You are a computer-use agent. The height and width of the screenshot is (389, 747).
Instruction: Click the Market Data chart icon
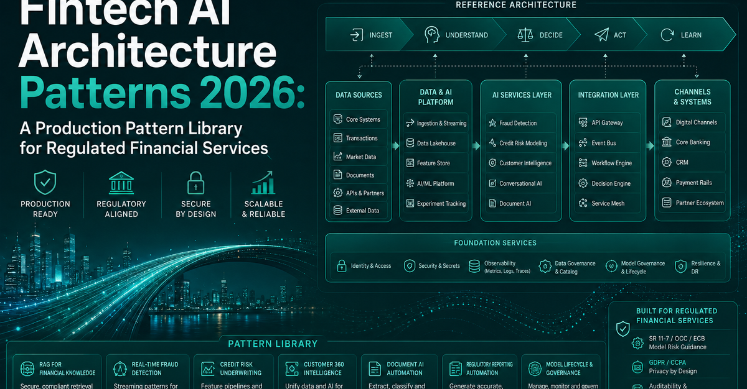(x=338, y=157)
